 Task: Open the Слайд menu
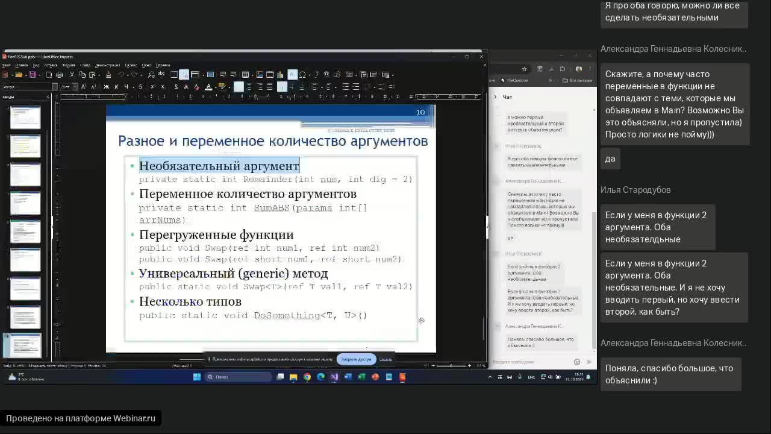click(85, 65)
